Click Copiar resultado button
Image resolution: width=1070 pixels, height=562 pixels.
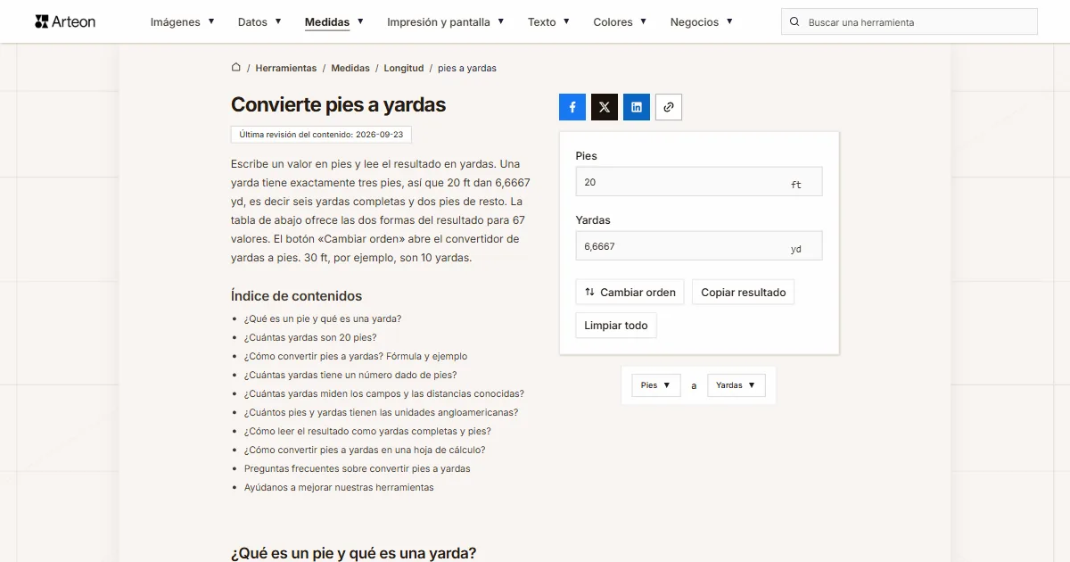click(744, 292)
